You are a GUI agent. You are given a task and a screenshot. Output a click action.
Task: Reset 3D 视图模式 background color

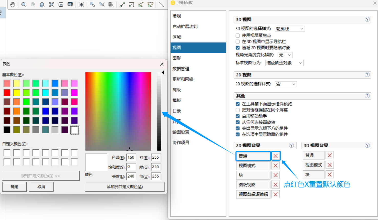pyautogui.click(x=330, y=165)
